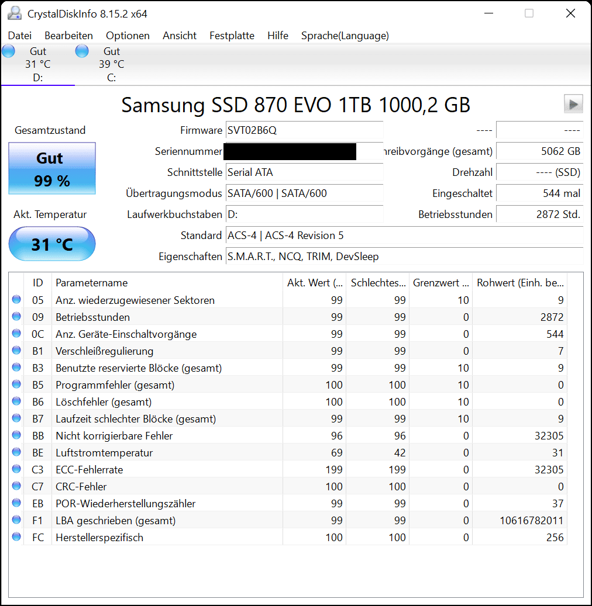Click the Übertragungsmodus field SATA/600
This screenshot has height=606, width=592.
point(305,193)
